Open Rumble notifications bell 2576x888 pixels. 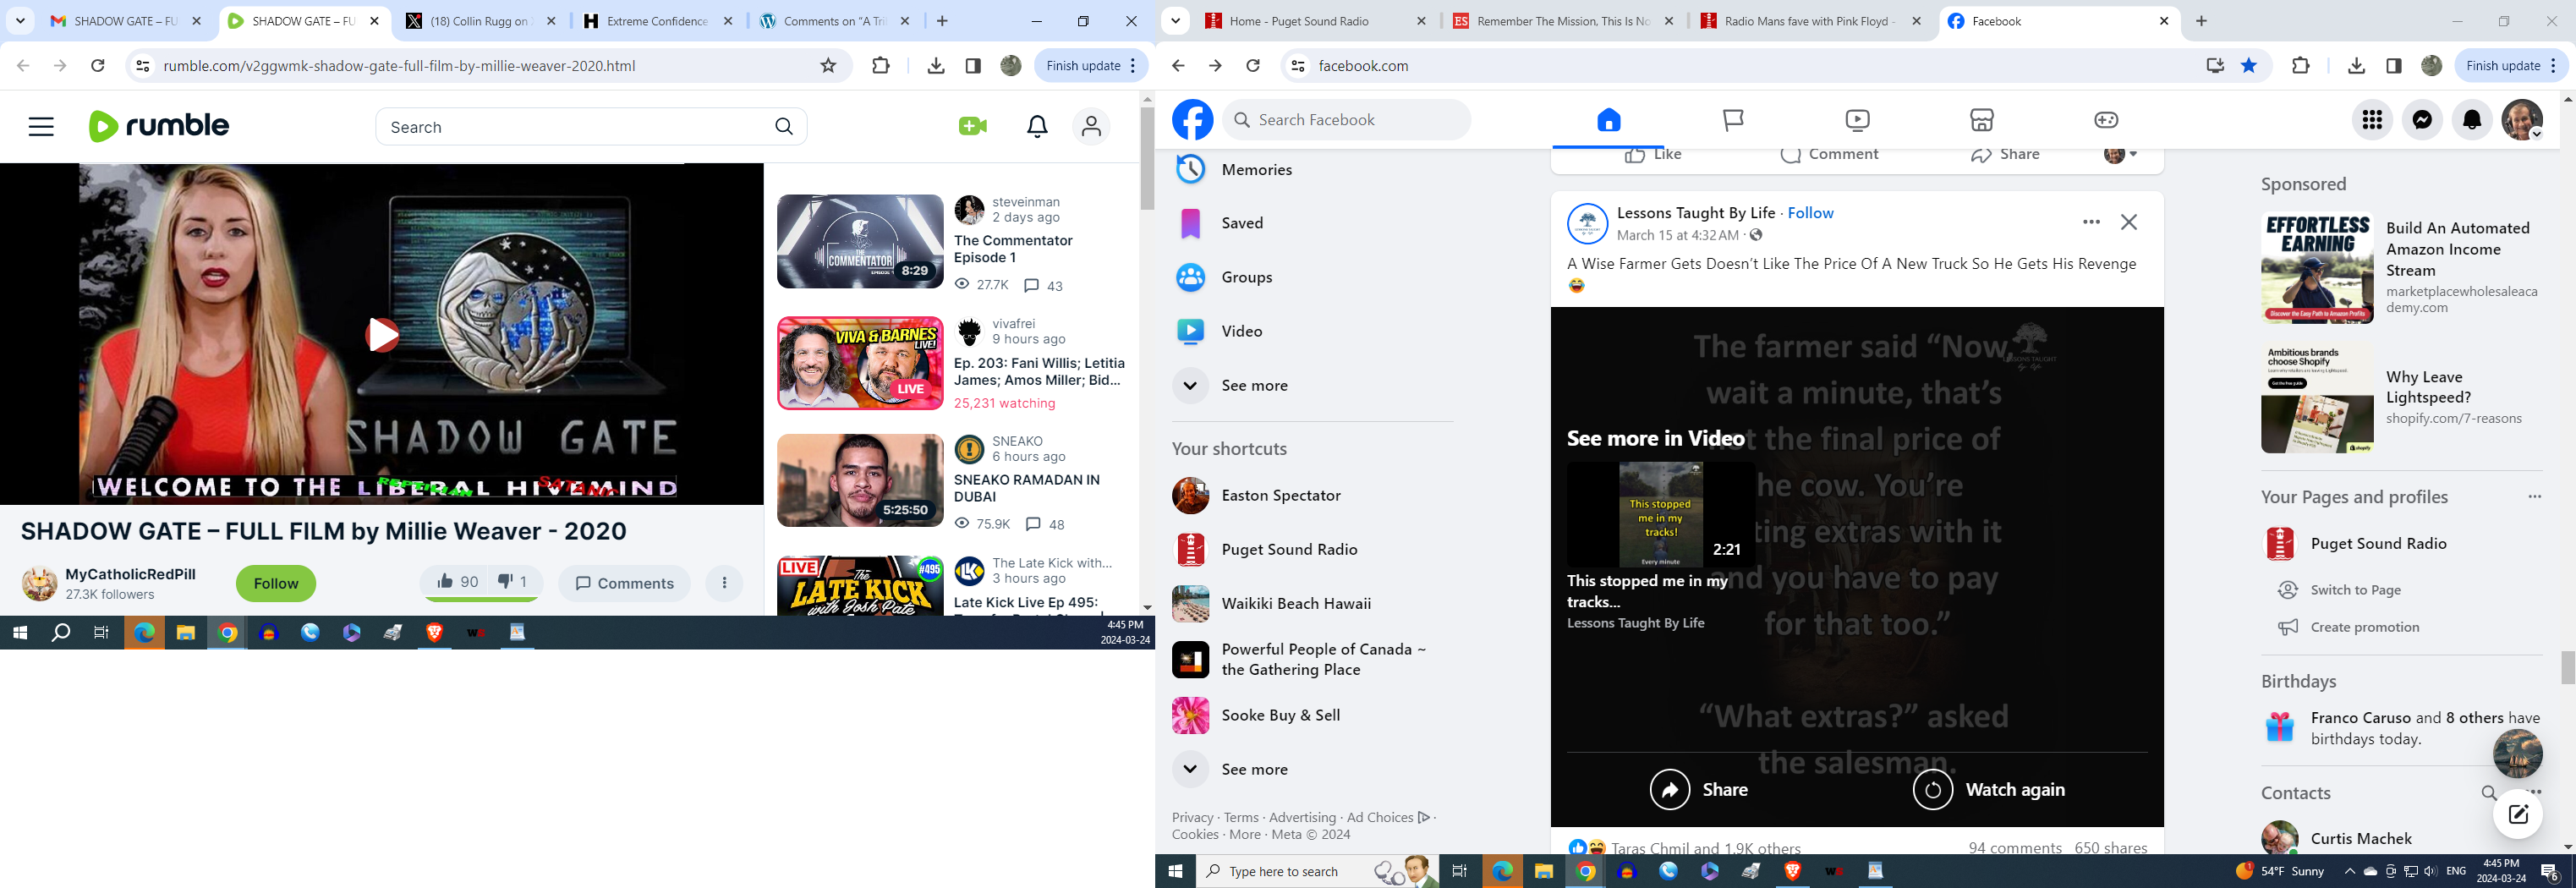(x=1037, y=127)
